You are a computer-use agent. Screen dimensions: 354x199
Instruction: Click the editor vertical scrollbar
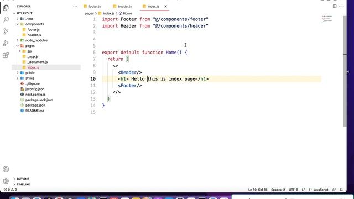click(x=345, y=71)
